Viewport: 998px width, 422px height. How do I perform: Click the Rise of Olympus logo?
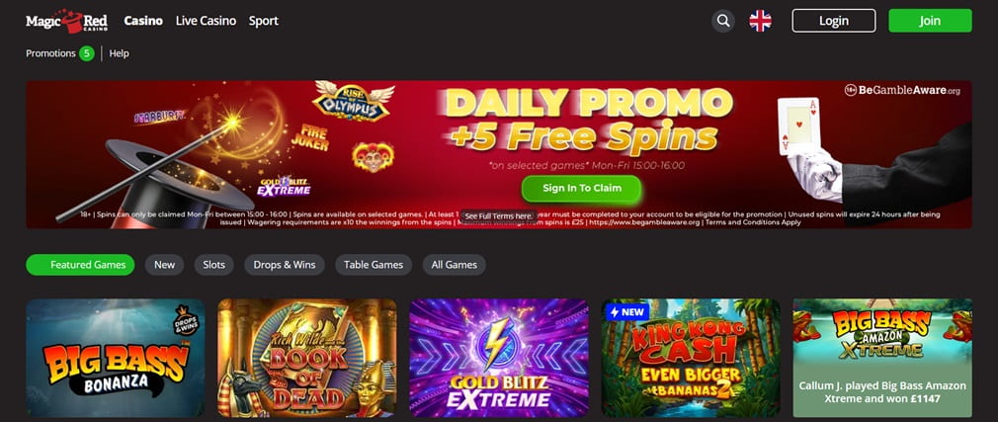353,101
